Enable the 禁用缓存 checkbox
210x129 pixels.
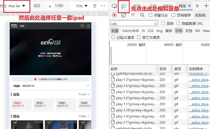click(173, 15)
